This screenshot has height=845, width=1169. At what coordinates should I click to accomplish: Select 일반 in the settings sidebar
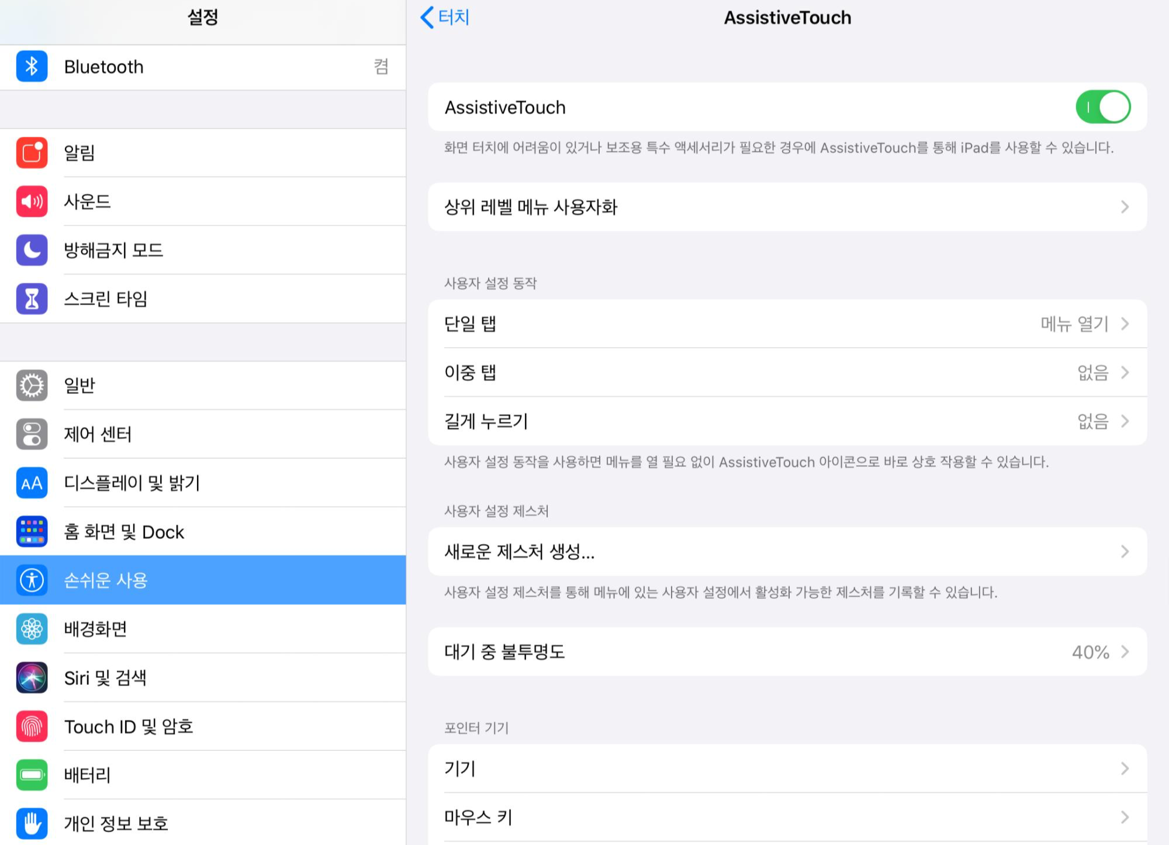pyautogui.click(x=202, y=386)
